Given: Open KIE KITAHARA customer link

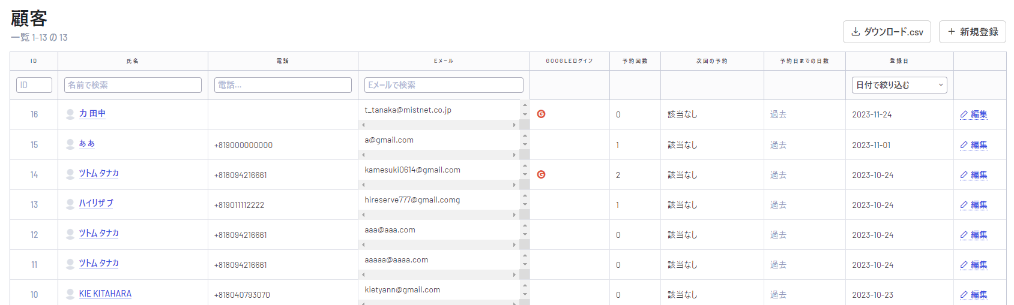Looking at the screenshot, I should tap(105, 294).
